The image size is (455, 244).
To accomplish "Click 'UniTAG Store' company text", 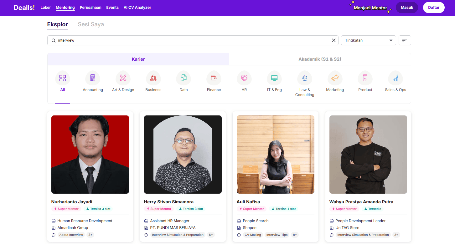I will (347, 228).
